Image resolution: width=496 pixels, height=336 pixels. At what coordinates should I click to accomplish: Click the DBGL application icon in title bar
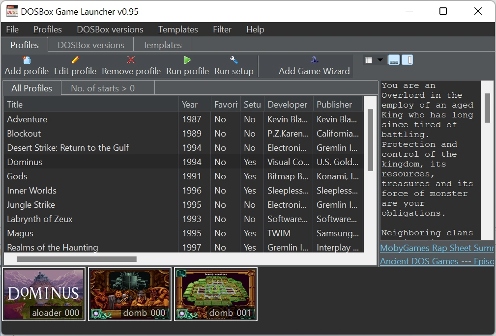(12, 11)
